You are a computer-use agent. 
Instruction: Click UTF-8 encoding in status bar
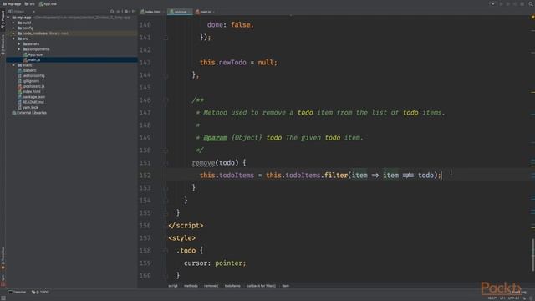(513, 298)
